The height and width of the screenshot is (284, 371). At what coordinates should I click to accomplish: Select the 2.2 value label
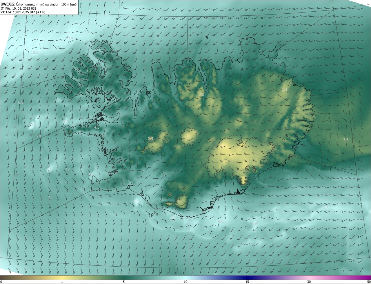point(201,94)
